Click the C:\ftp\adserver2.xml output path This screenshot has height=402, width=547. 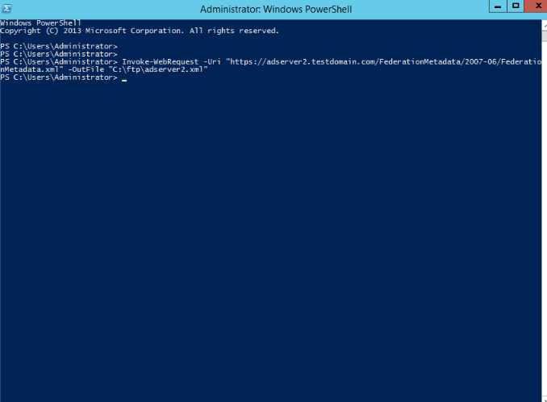[x=158, y=69]
